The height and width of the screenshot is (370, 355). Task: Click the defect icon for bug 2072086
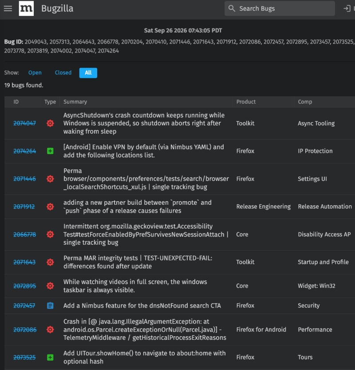[x=50, y=330]
